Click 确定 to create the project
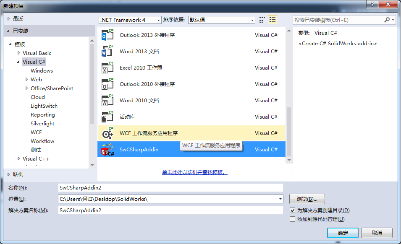The height and width of the screenshot is (244, 401). coord(343,233)
